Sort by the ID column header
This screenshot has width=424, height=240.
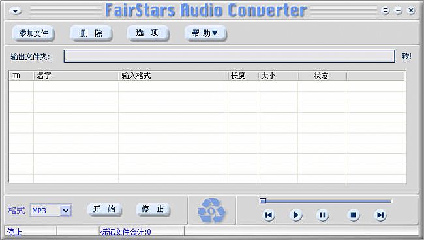[x=22, y=76]
